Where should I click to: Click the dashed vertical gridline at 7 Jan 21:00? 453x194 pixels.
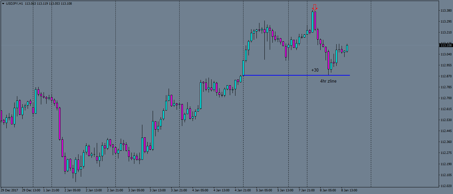coord(307,99)
